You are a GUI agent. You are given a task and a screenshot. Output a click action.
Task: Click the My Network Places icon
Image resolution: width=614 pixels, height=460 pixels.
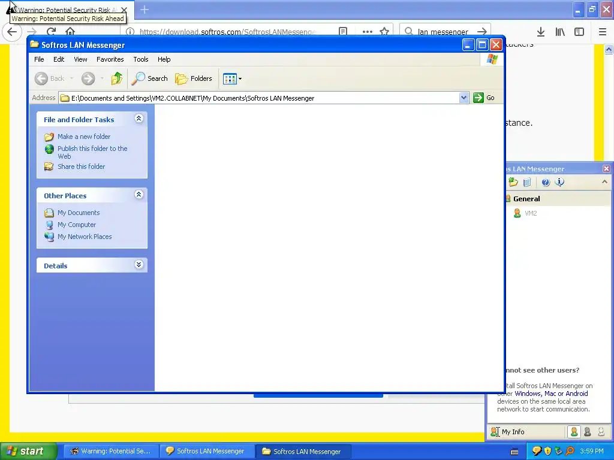49,237
